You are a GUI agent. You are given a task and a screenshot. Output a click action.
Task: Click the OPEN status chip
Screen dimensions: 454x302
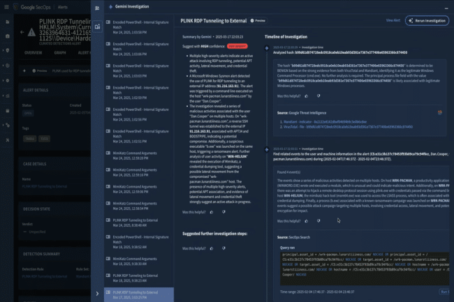tap(28, 113)
